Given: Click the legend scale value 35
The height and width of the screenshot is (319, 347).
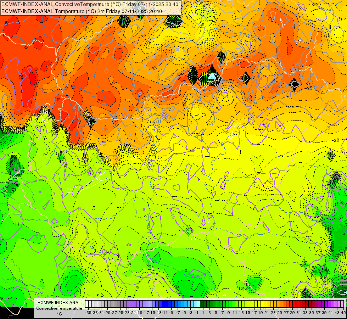Looking at the screenshot, I should 311,313.
